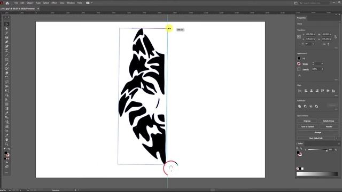Viewport: 342px width, 192px height.
Task: Select the Free Transform tool
Action: pyautogui.click(x=7, y=91)
